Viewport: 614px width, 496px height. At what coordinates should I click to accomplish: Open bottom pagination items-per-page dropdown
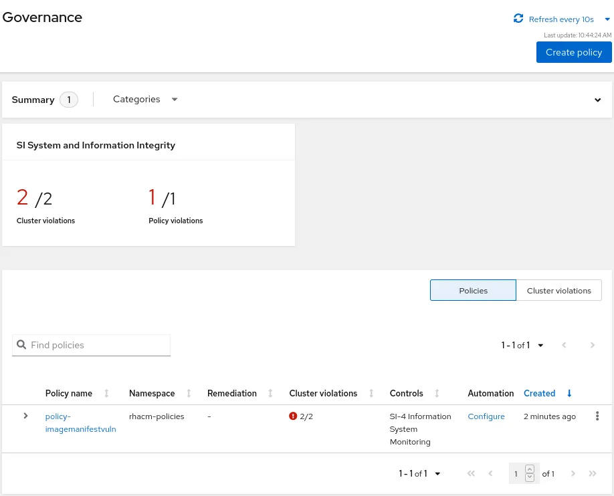tap(437, 474)
